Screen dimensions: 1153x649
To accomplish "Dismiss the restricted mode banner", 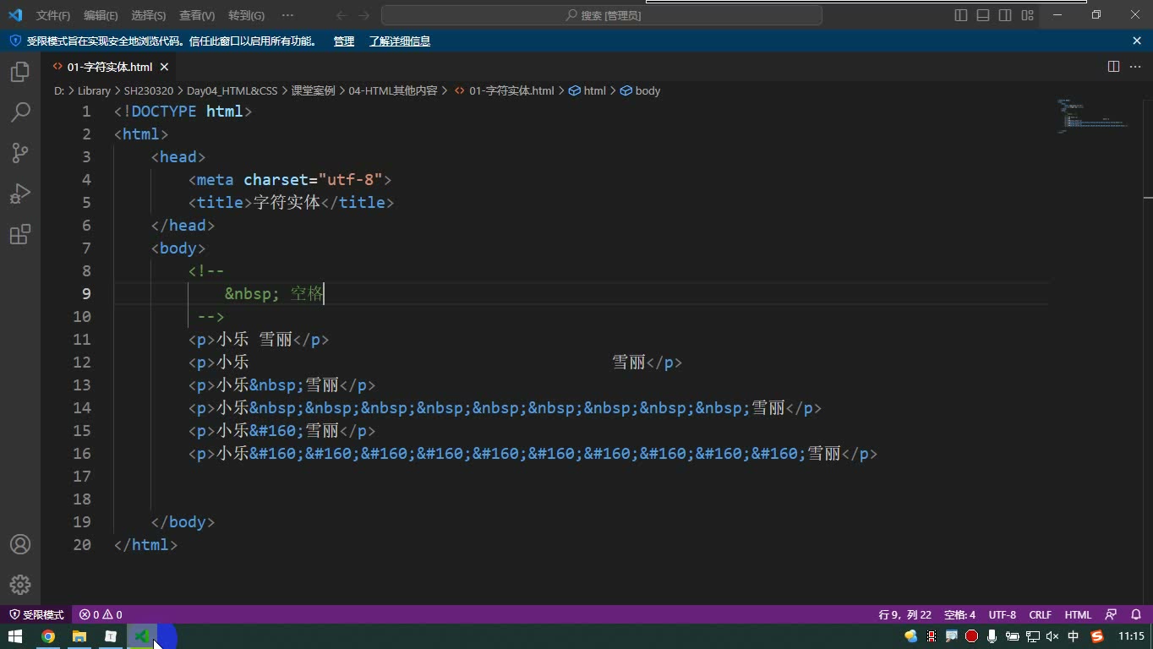I will (x=1137, y=41).
